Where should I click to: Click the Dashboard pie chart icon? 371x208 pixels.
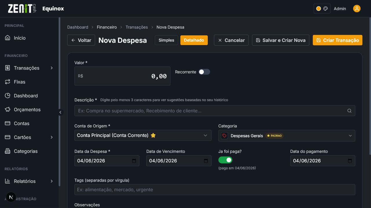pyautogui.click(x=8, y=96)
